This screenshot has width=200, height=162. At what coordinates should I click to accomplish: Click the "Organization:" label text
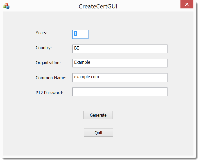[48, 63]
